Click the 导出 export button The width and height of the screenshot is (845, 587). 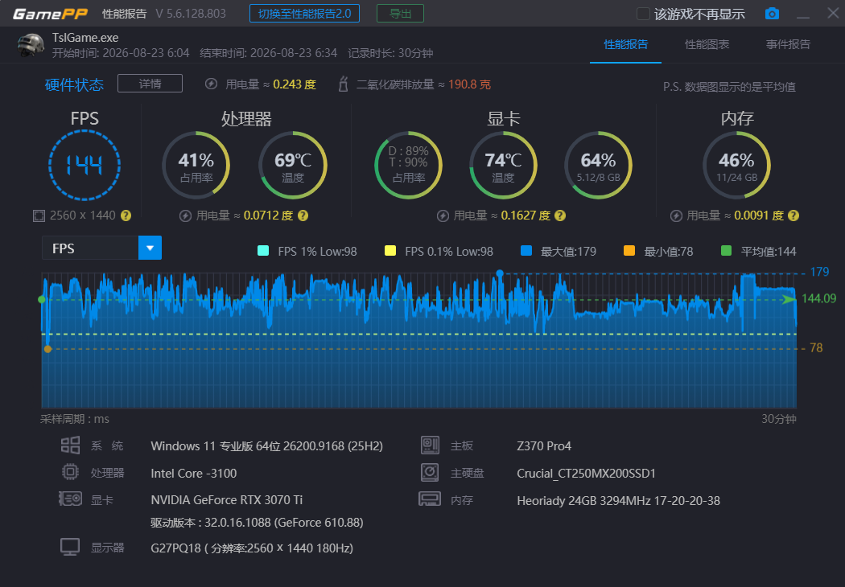(400, 14)
